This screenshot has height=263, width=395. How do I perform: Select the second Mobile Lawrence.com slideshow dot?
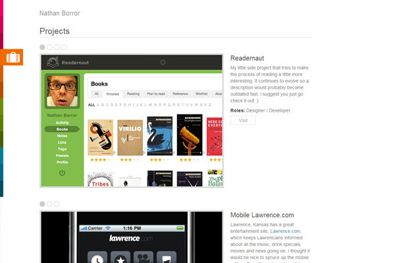pyautogui.click(x=49, y=204)
